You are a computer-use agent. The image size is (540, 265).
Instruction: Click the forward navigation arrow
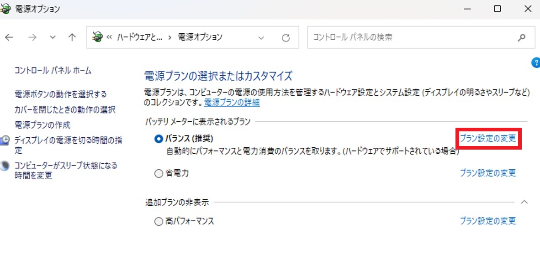32,37
